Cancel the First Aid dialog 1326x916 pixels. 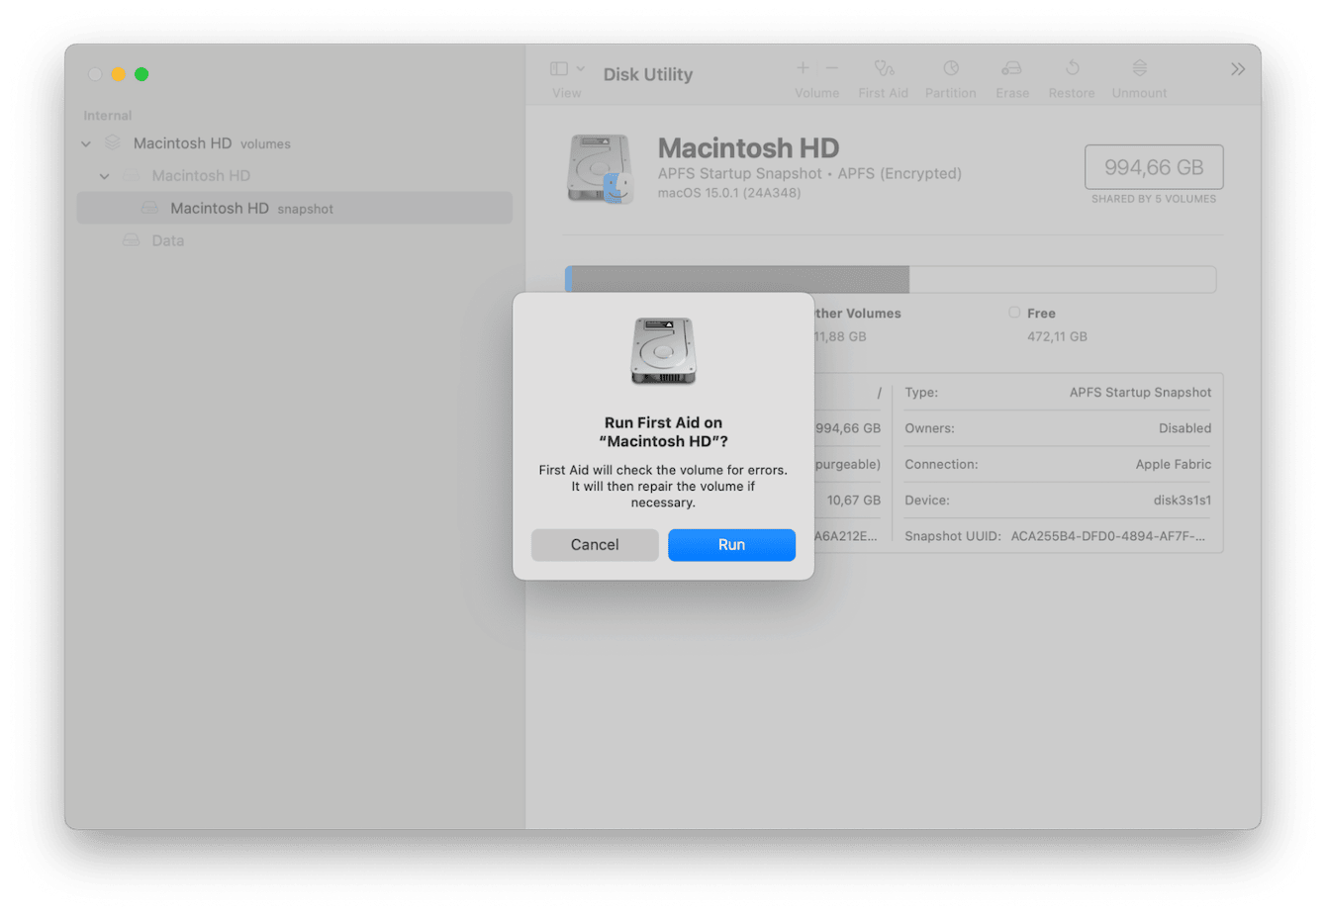click(x=595, y=545)
